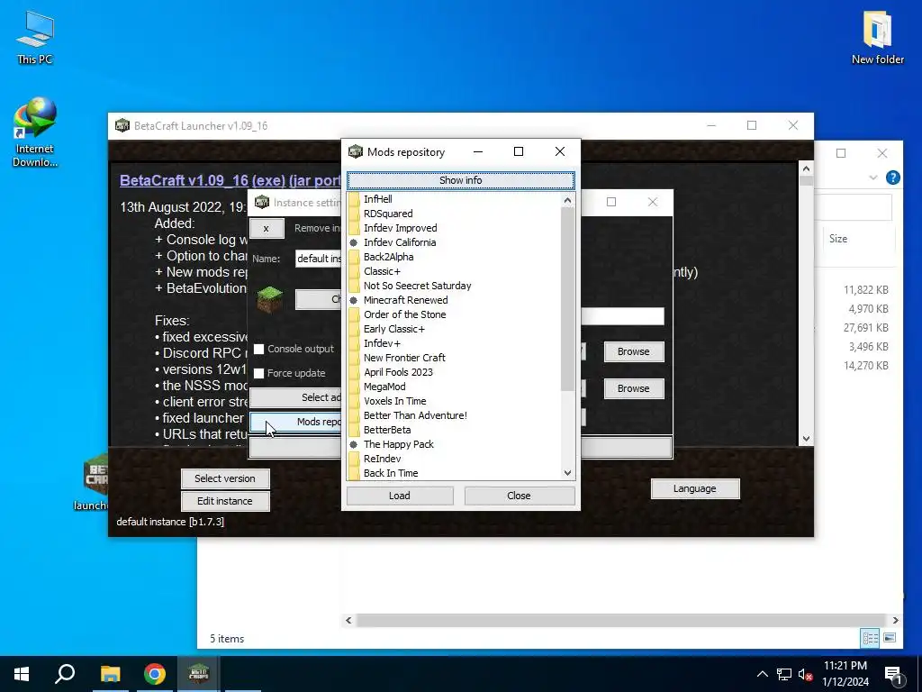Show hidden tray icons chevron

click(x=762, y=674)
